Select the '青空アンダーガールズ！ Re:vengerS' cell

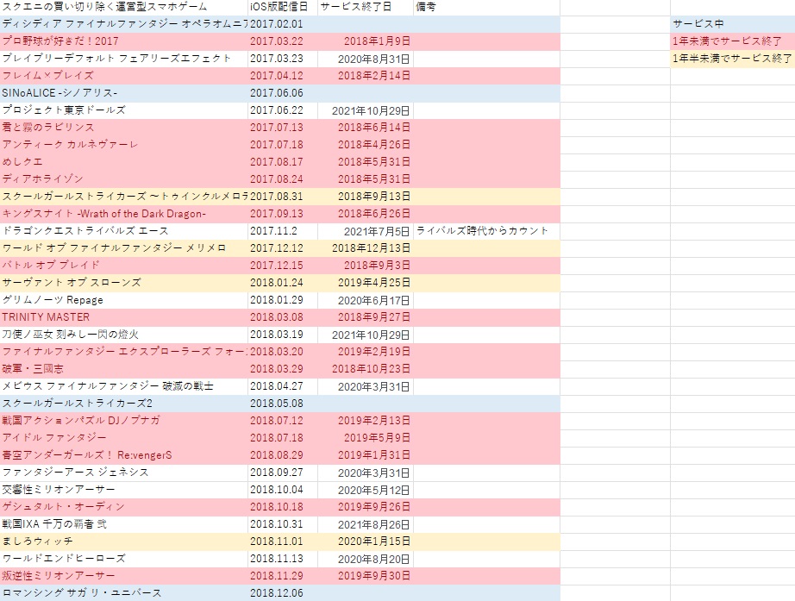[x=124, y=455]
